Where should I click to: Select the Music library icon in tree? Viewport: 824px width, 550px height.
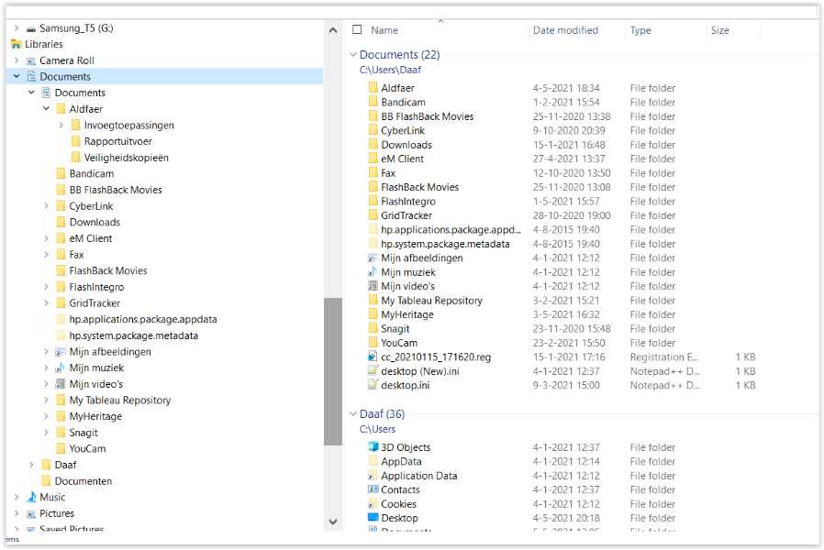tap(31, 497)
